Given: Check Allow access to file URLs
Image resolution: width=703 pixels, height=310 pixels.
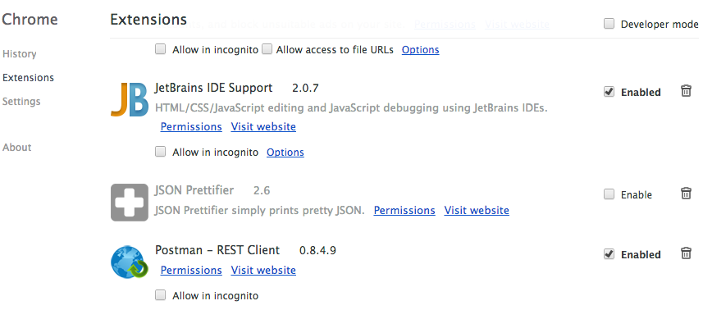Looking at the screenshot, I should pyautogui.click(x=267, y=49).
